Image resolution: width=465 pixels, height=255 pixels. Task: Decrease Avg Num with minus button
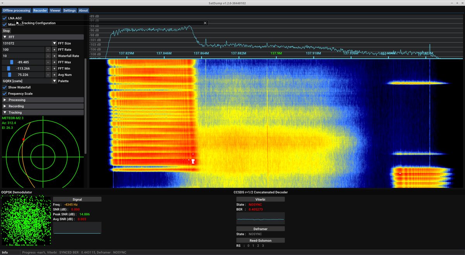point(48,75)
